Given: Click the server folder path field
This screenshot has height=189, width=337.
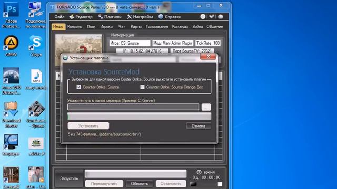Looking at the screenshot, I should (x=133, y=107).
